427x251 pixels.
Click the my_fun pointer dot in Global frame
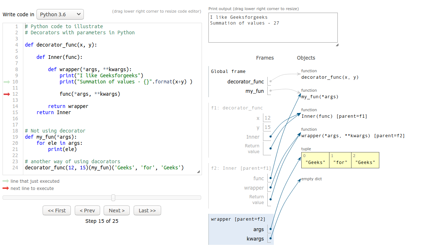tap(271, 91)
